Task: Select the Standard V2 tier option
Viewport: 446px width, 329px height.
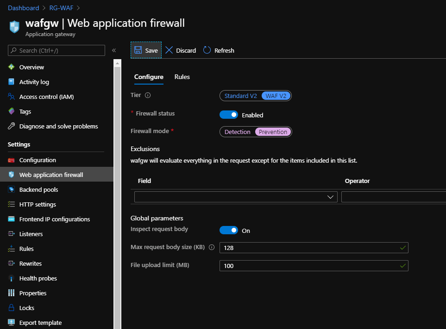Action: [240, 96]
